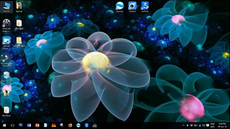Open 3uTools from the taskbar
The image size is (230, 129).
(x=87, y=125)
